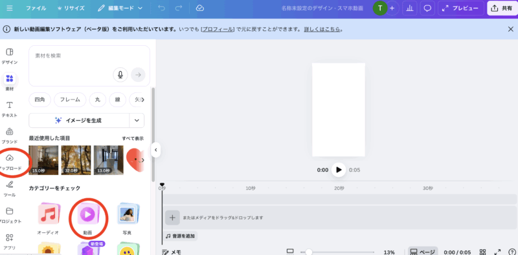Image resolution: width=518 pixels, height=255 pixels.
Task: Open the リサイズ menu
Action: pyautogui.click(x=71, y=8)
